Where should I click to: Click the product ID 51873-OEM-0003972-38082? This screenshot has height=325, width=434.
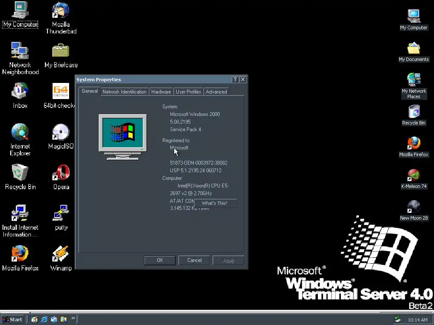[x=198, y=163]
